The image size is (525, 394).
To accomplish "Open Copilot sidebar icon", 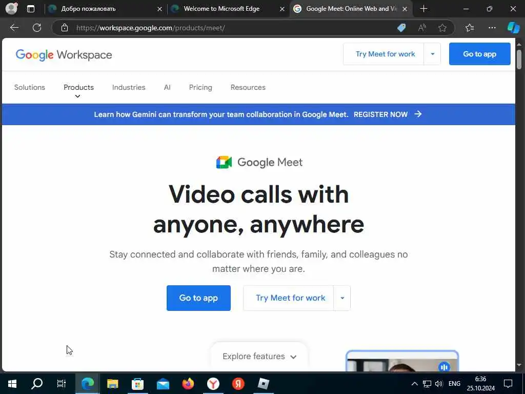I will (x=513, y=28).
